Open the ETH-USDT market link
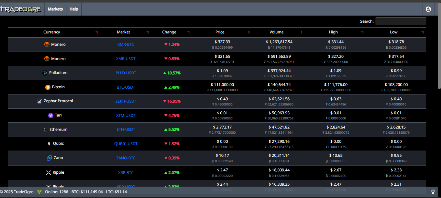441x198 pixels. pyautogui.click(x=126, y=130)
